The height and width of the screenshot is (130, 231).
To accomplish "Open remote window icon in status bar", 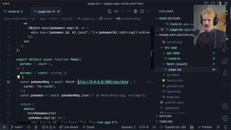I will (x=4, y=127).
